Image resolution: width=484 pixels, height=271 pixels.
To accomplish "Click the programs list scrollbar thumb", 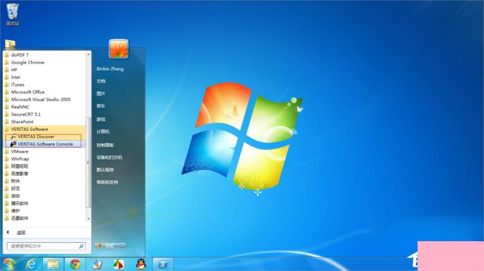I will 88,162.
